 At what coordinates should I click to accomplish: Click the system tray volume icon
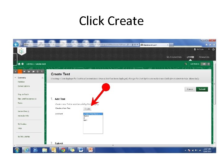(x=196, y=150)
